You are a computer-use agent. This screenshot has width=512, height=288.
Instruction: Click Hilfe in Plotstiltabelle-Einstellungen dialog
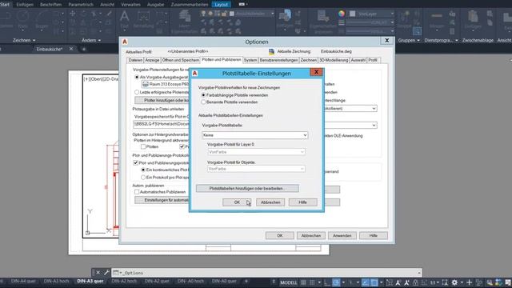[x=302, y=202]
